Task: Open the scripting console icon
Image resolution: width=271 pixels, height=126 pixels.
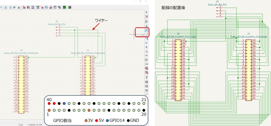Action: click(x=70, y=7)
